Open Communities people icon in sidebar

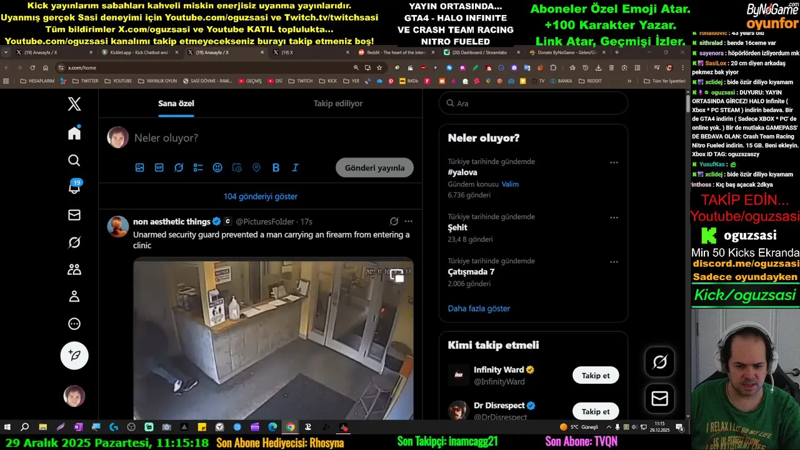[74, 269]
